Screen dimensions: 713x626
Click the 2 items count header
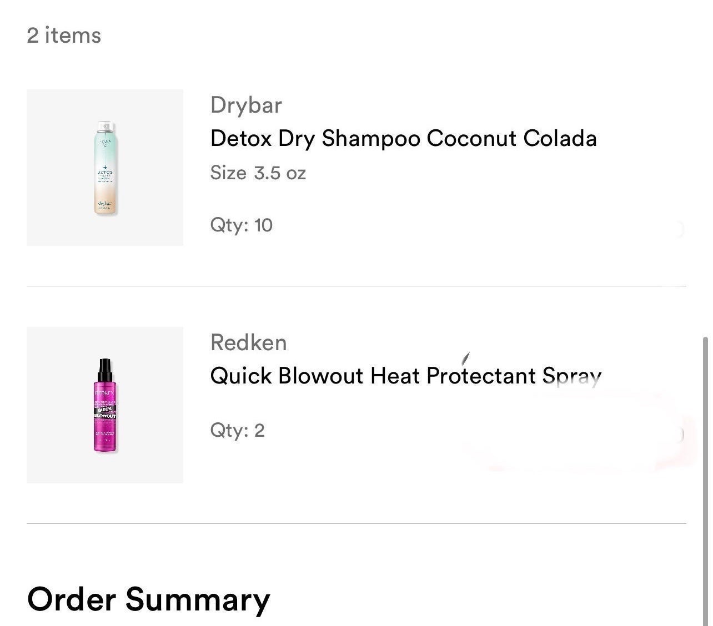click(64, 36)
